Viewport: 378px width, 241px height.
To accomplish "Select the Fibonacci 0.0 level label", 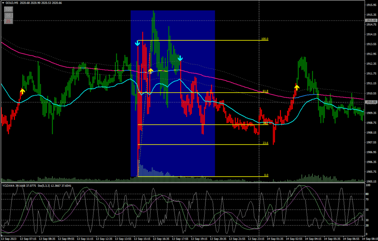I will 266,175.
